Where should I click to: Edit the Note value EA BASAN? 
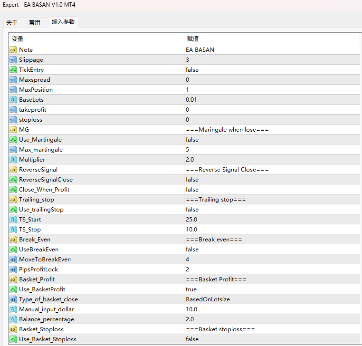(x=272, y=49)
